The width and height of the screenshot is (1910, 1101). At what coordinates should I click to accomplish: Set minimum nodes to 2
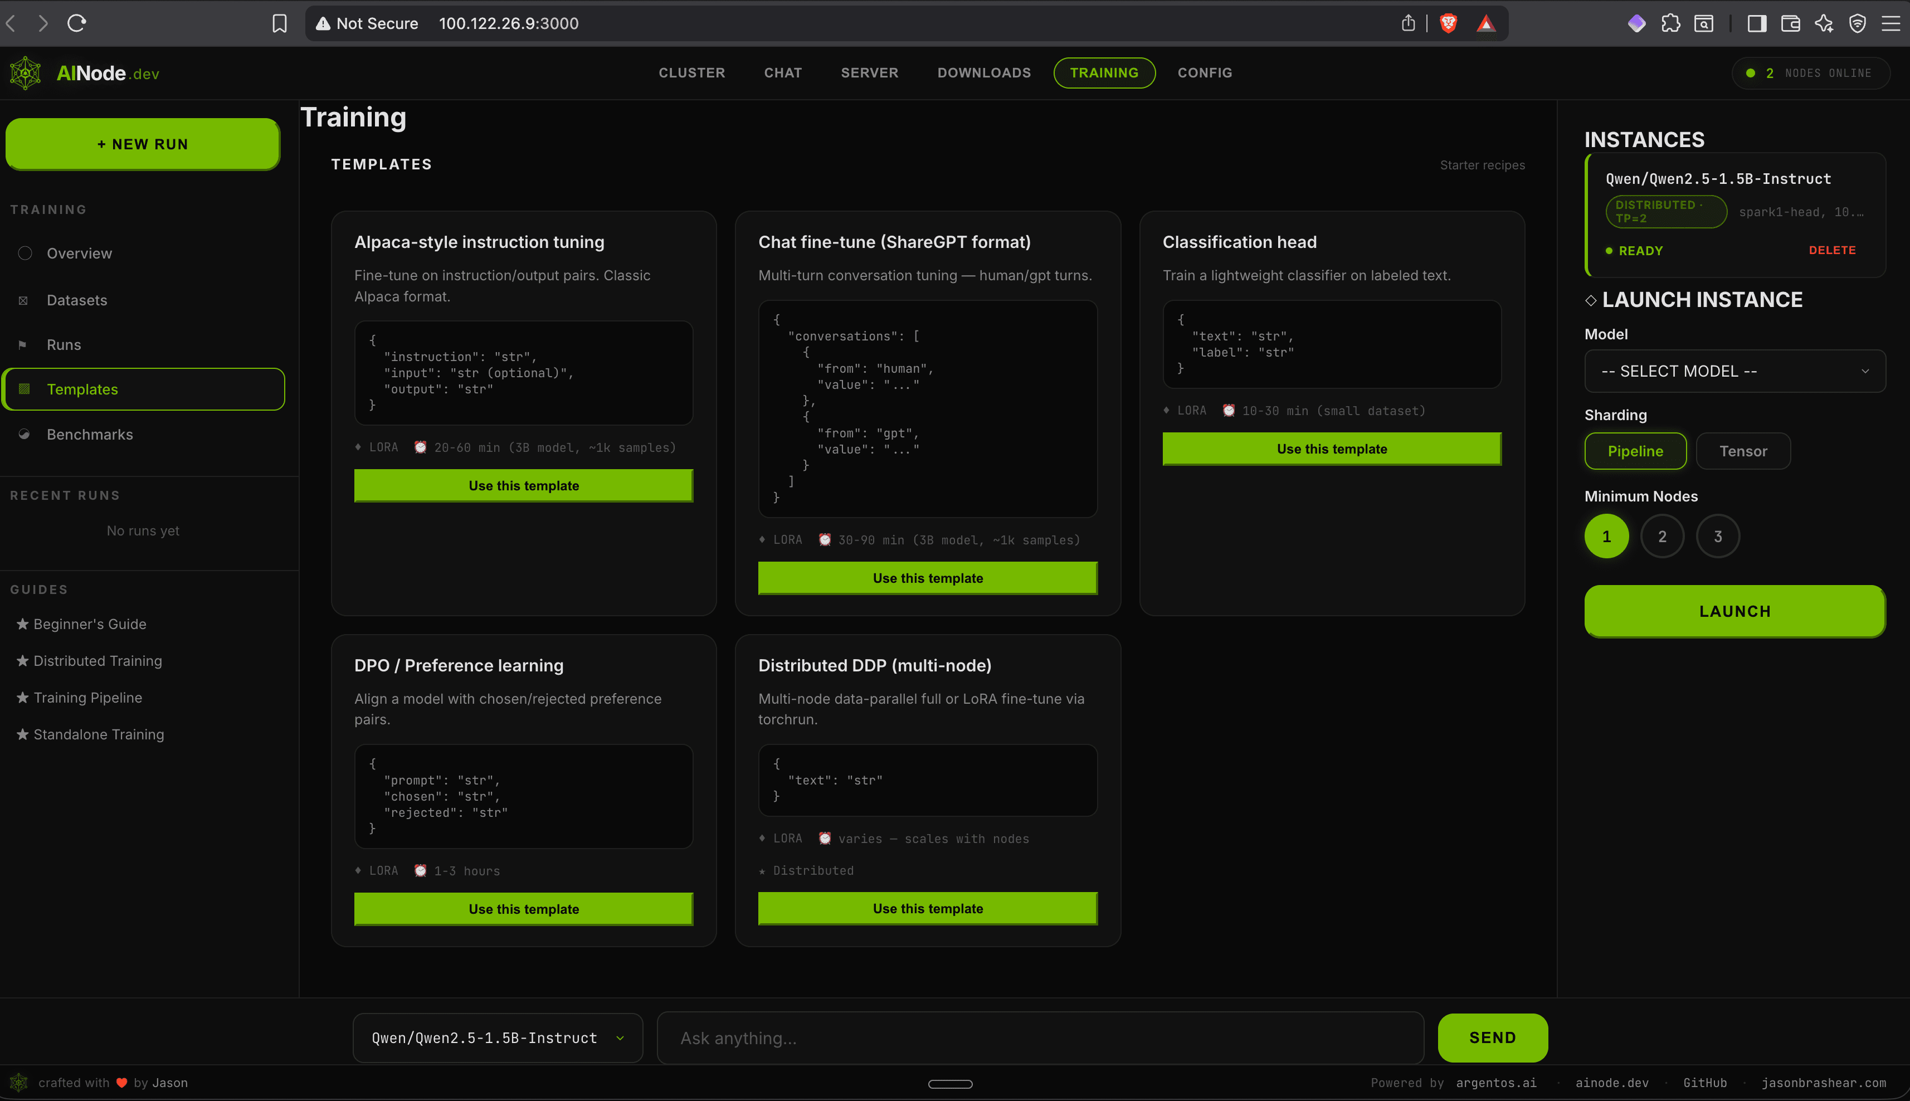1662,536
